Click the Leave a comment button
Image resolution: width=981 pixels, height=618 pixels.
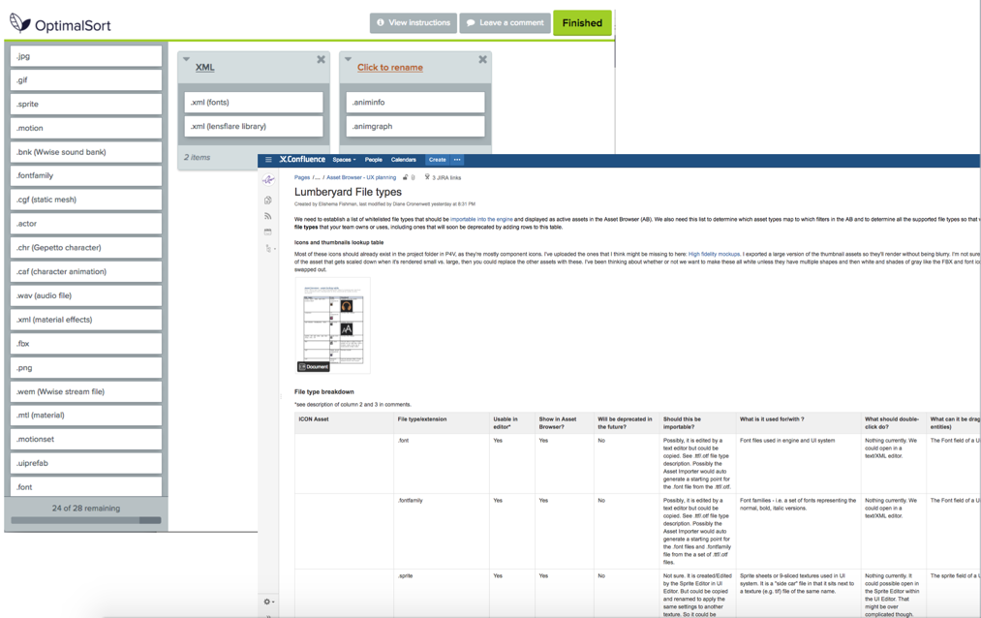coord(505,22)
